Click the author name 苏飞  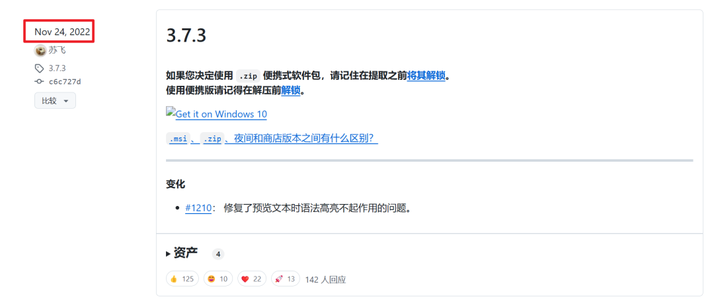57,50
